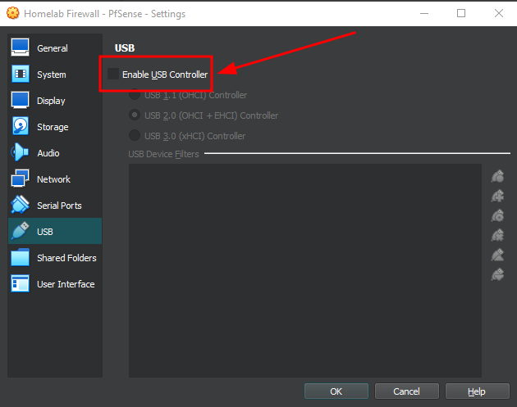
Task: Switch to Audio settings
Action: click(55, 153)
